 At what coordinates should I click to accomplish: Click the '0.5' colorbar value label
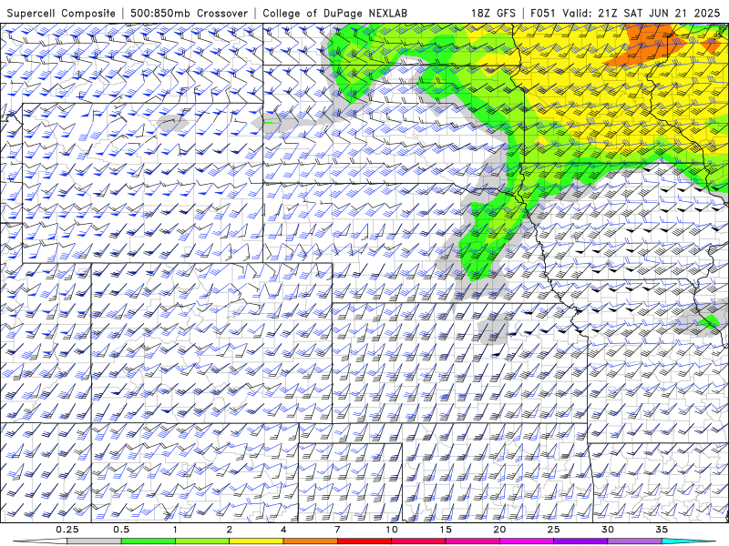(121, 530)
